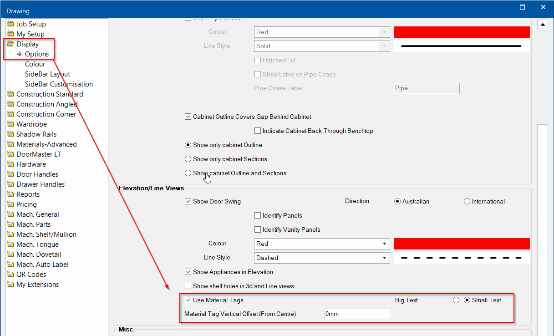Open the DoorMaster LT folder
This screenshot has height=336, width=554.
[x=34, y=154]
